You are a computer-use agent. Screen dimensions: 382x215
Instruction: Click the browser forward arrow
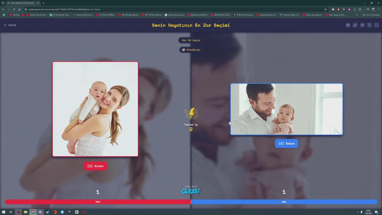[9, 9]
